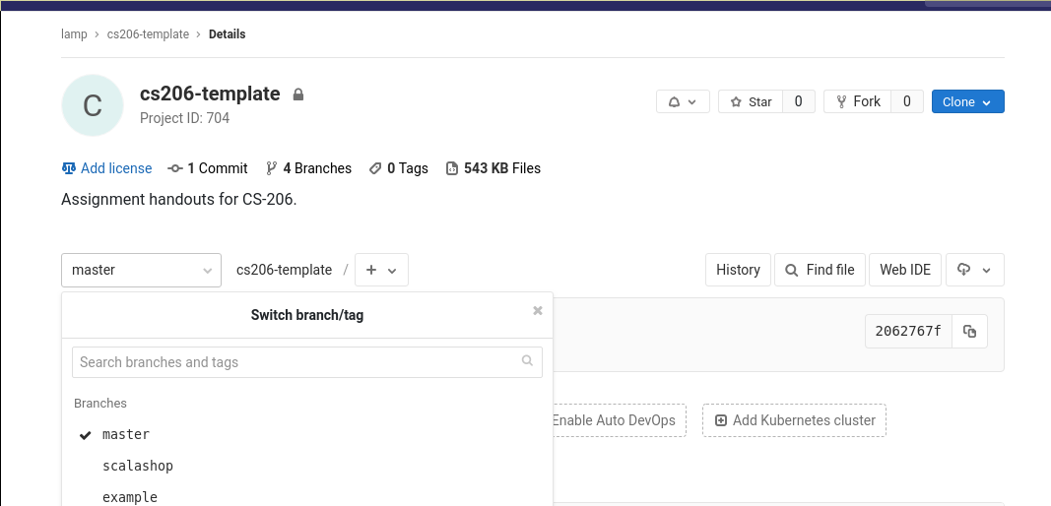1051x506 pixels.
Task: Open the download source code dropdown
Action: [974, 270]
